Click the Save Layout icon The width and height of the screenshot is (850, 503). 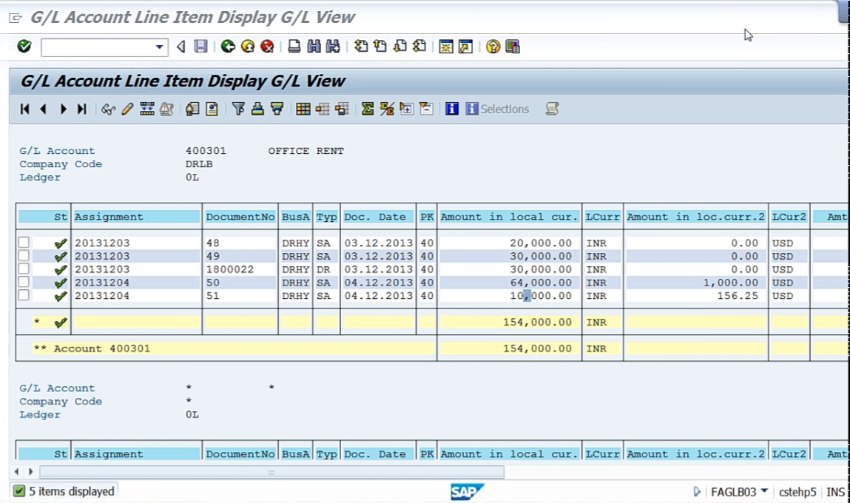point(342,109)
